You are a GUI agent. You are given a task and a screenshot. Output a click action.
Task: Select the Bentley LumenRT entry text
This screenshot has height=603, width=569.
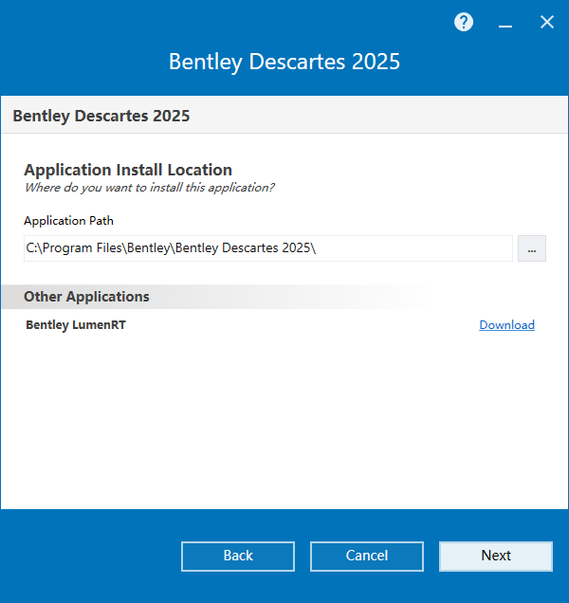coord(76,325)
